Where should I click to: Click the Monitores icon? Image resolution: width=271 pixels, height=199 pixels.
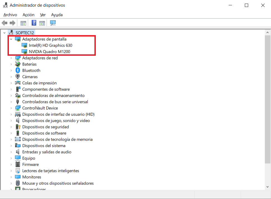[18, 177]
